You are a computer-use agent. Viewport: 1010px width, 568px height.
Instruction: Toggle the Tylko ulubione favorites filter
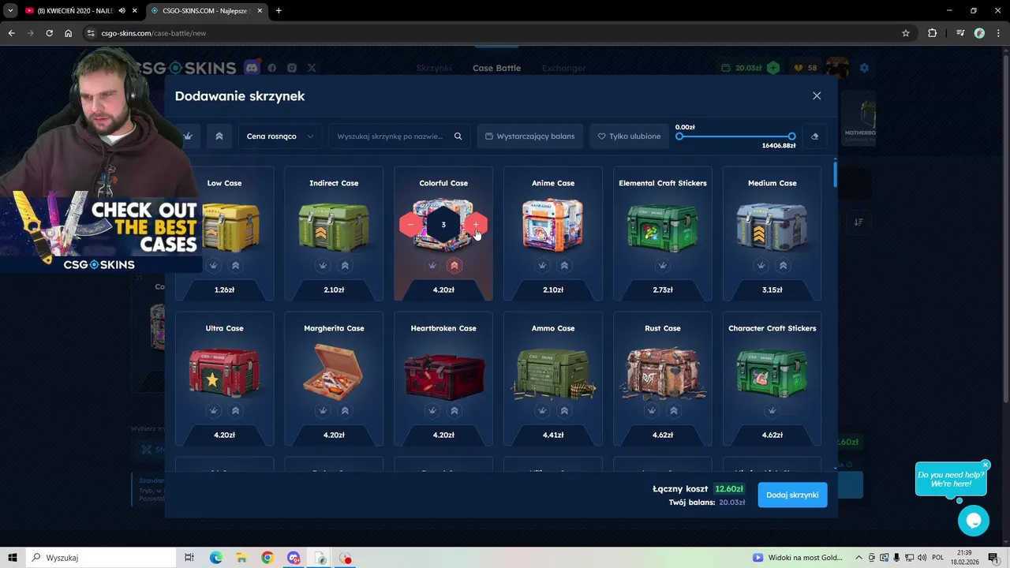tap(629, 136)
